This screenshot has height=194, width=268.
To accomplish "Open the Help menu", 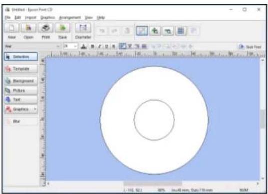I will [101, 17].
